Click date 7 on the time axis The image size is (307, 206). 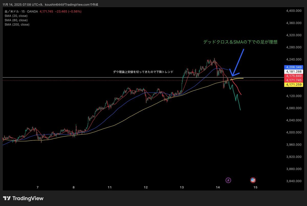(x=38, y=187)
